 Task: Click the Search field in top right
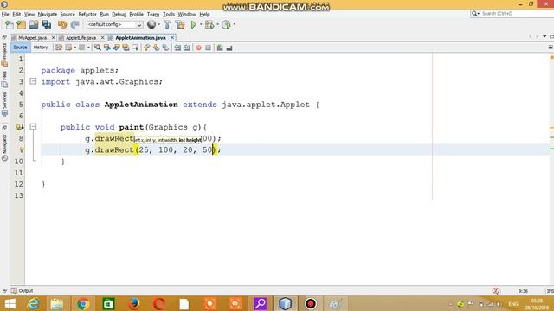[512, 14]
